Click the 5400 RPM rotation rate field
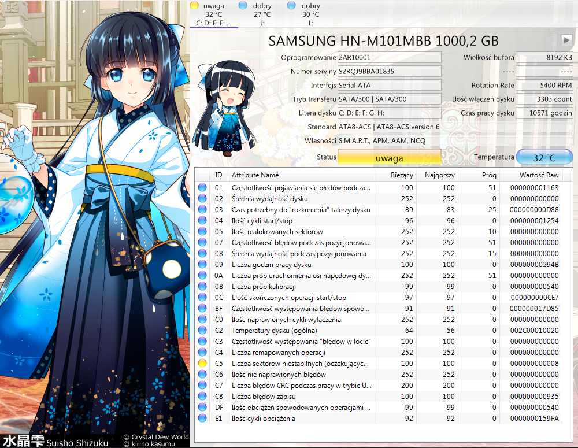Image resolution: width=578 pixels, height=448 pixels. (x=544, y=85)
